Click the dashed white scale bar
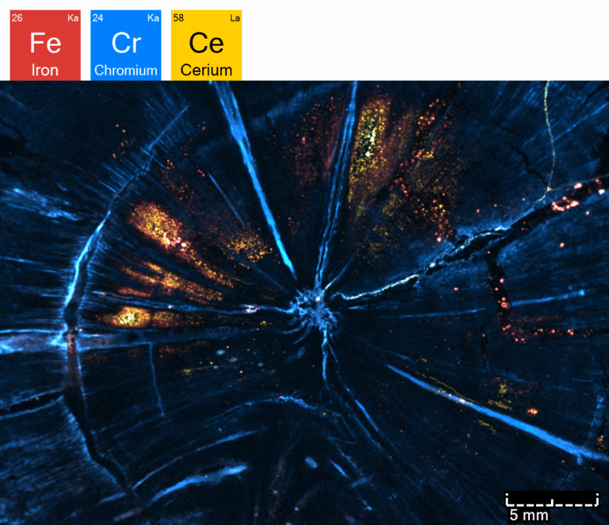The height and width of the screenshot is (525, 609). (552, 500)
